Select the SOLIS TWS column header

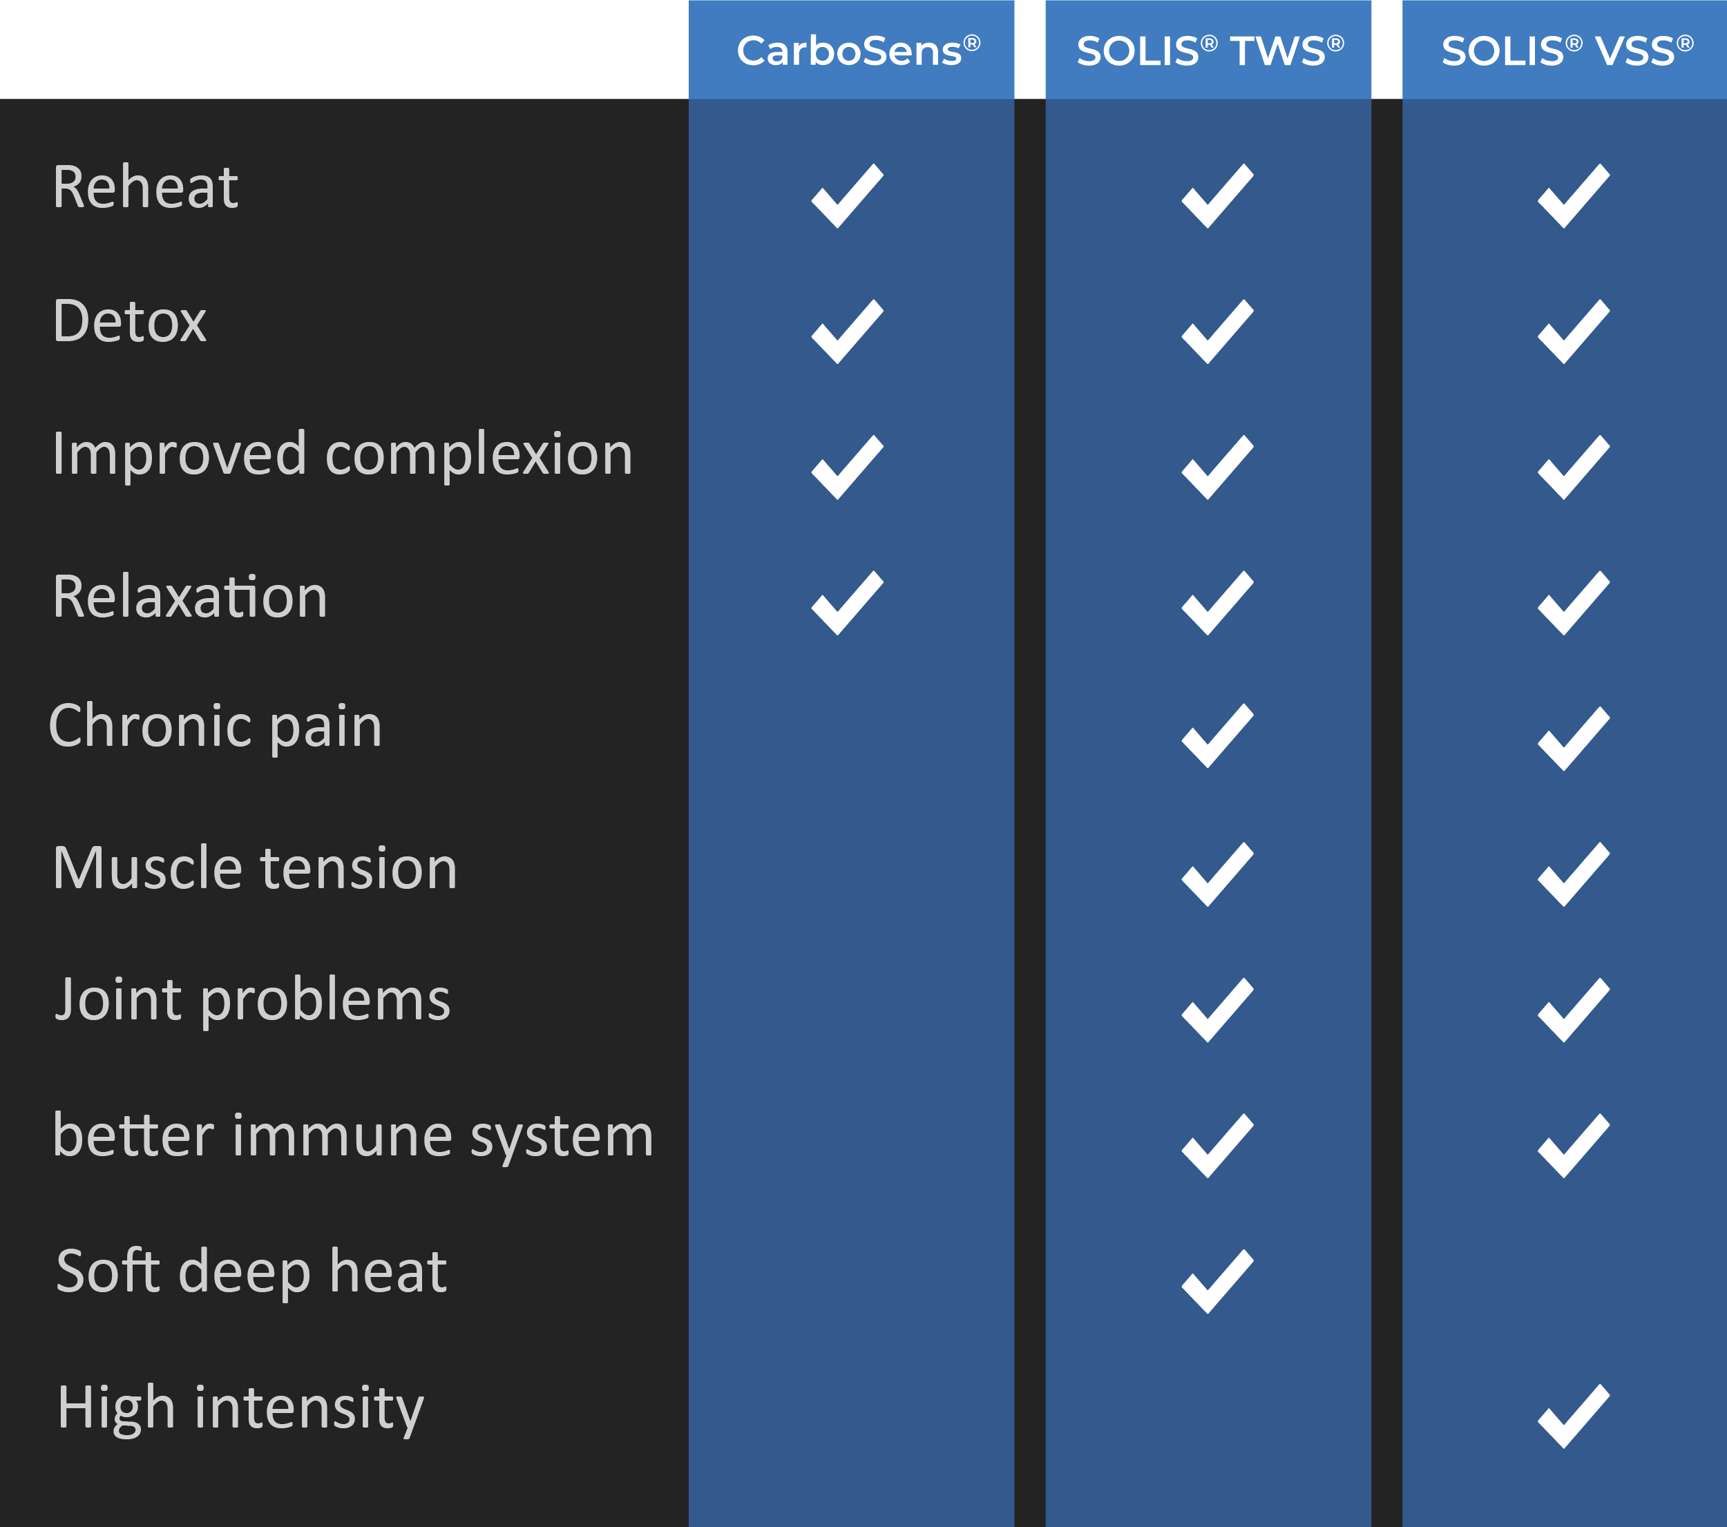click(x=1209, y=50)
